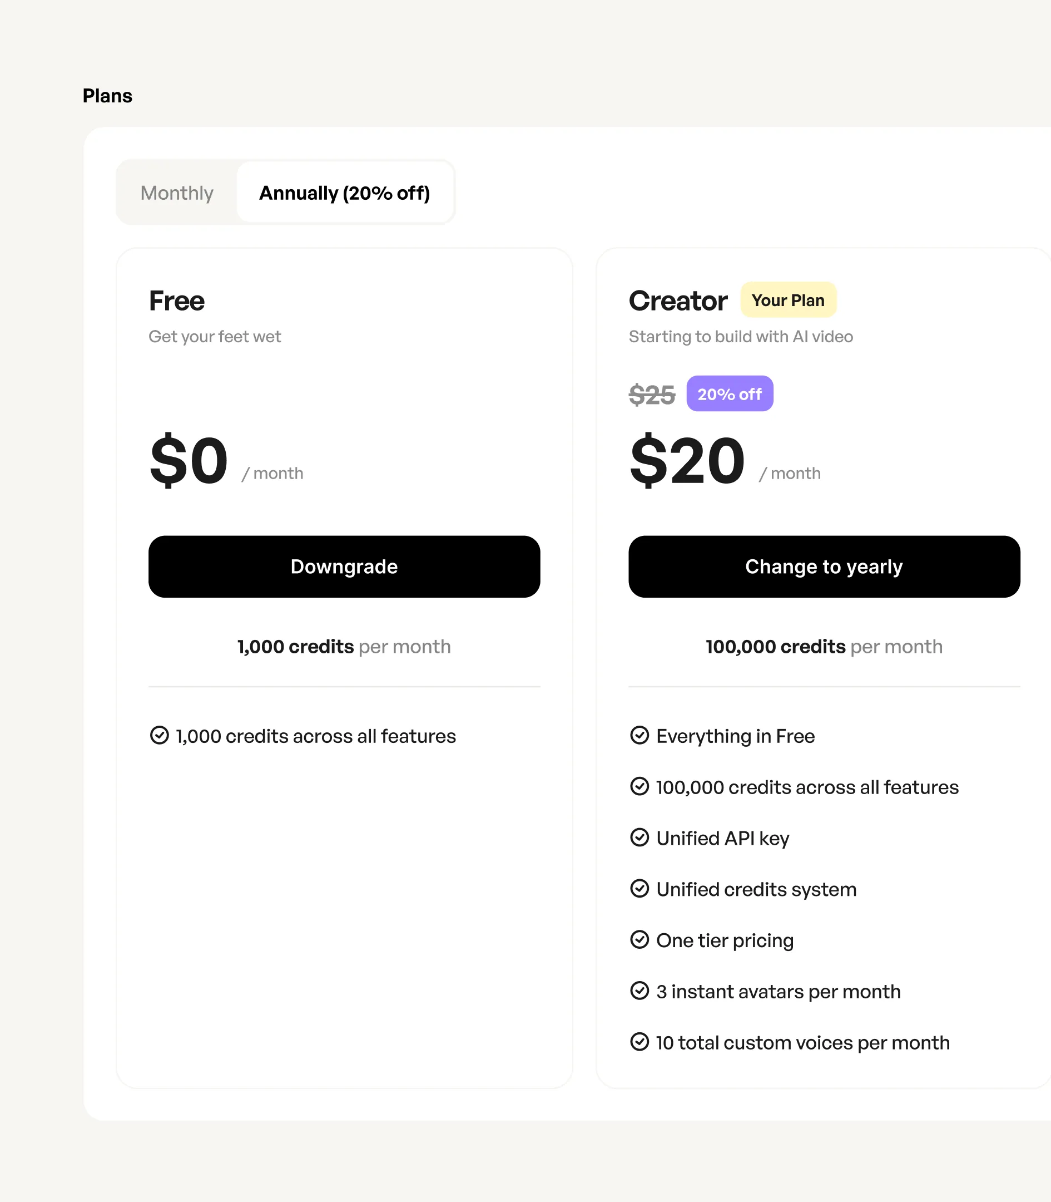This screenshot has height=1202, width=1051.
Task: Click the Downgrade button on Free plan
Action: click(344, 566)
